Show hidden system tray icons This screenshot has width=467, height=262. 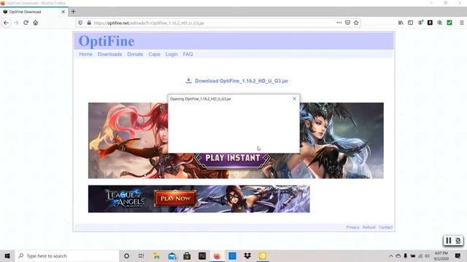[391, 255]
